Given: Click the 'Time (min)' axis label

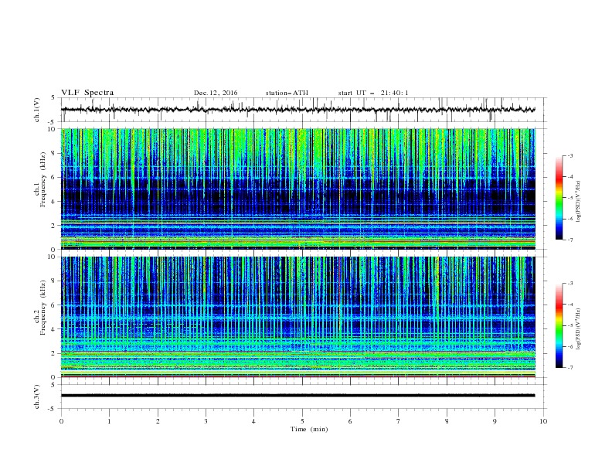Looking at the screenshot, I should point(309,429).
